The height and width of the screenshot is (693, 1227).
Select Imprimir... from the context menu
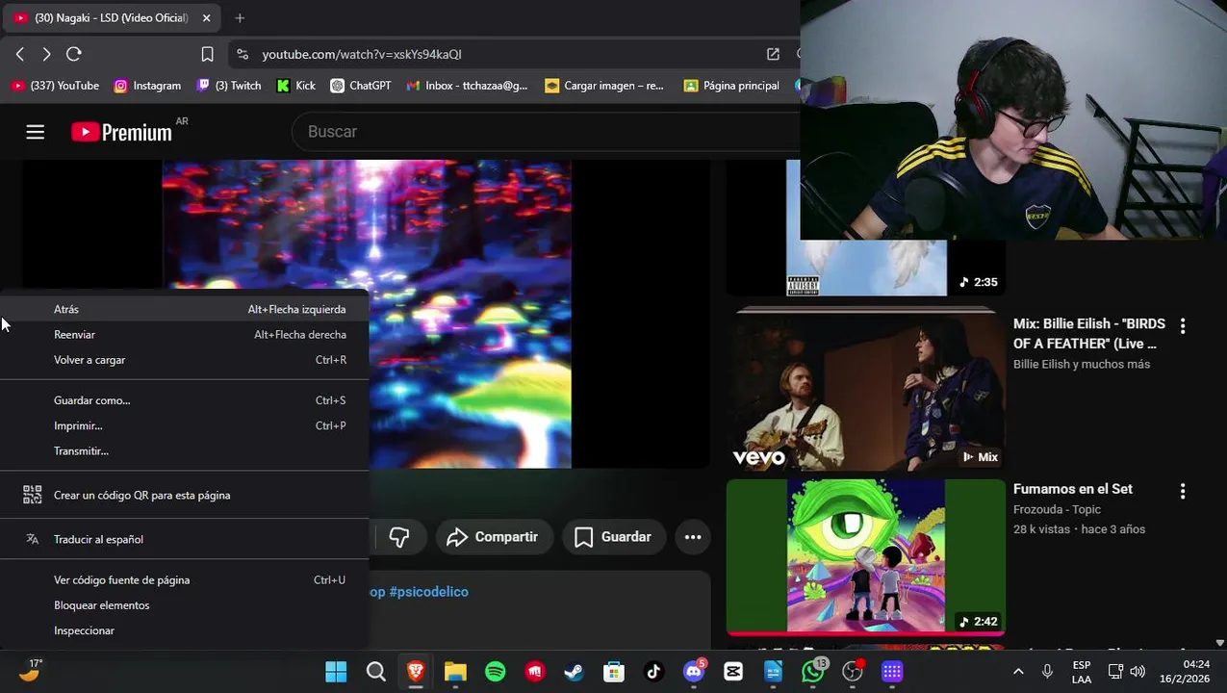click(x=184, y=425)
